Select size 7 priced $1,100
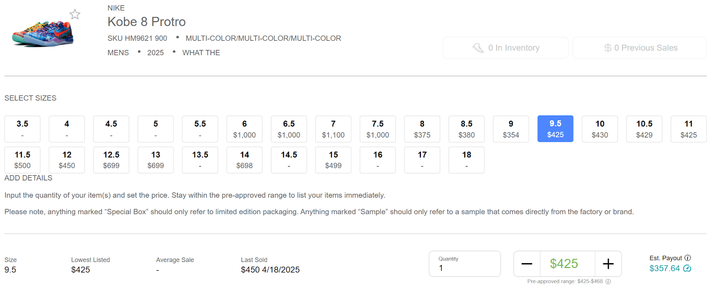Image resolution: width=709 pixels, height=287 pixels. point(333,129)
